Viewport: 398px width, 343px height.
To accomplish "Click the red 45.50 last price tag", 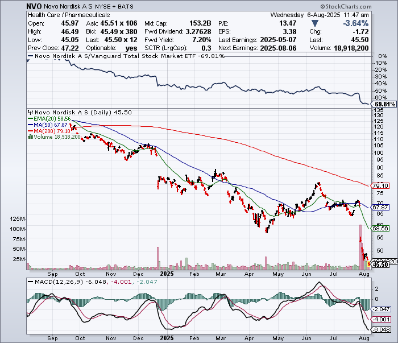I will 379,265.
